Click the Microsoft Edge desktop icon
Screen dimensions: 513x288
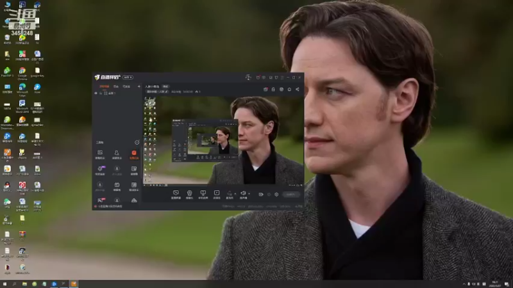pyautogui.click(x=22, y=90)
